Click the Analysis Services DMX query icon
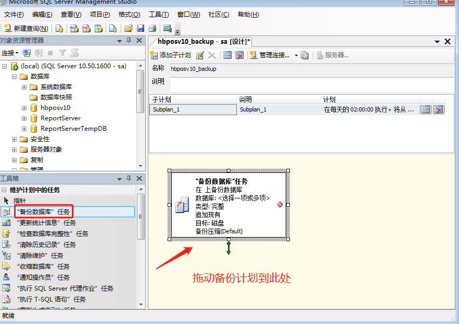The image size is (459, 324). point(86,29)
